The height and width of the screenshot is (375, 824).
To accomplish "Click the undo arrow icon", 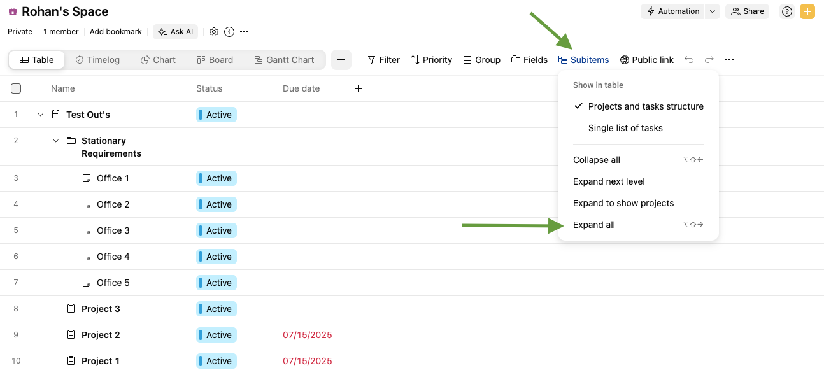I will coord(689,60).
